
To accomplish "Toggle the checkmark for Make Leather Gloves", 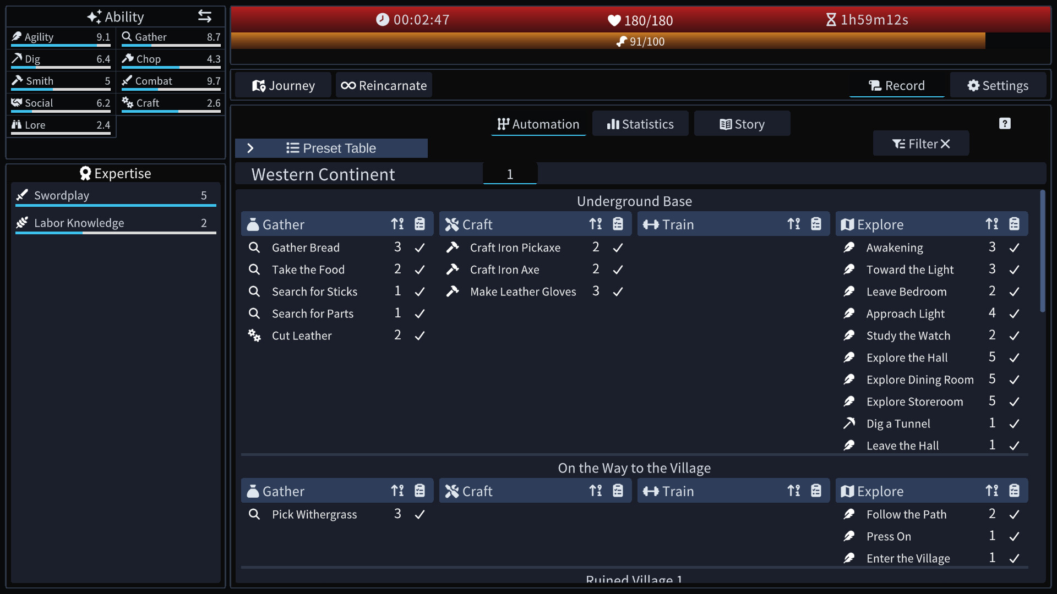I will [x=618, y=291].
